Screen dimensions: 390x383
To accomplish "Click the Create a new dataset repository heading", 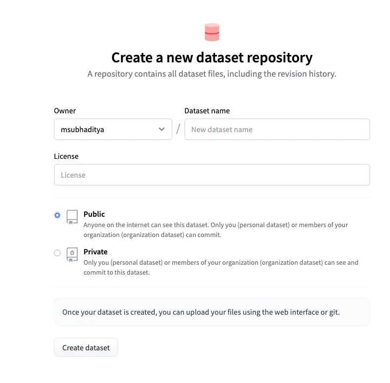I will 212,58.
